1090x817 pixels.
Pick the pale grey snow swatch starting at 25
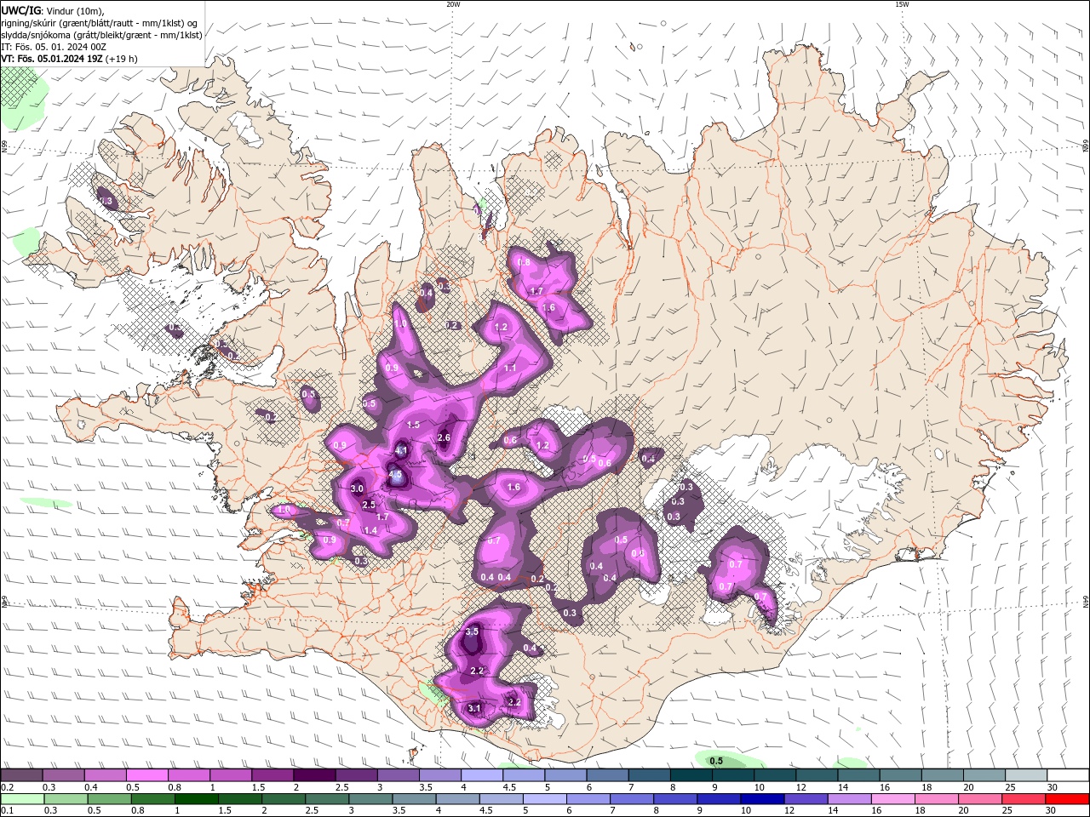[1028, 775]
